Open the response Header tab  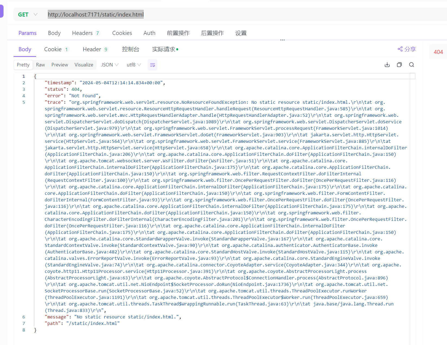[x=95, y=49]
